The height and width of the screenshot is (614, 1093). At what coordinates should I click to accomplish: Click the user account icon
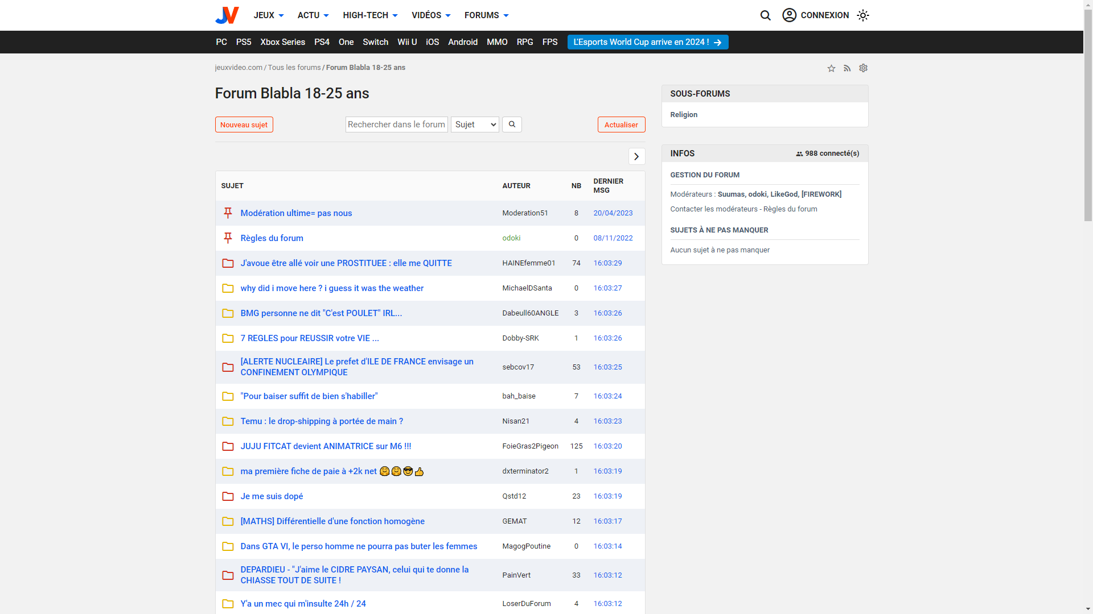tap(789, 15)
